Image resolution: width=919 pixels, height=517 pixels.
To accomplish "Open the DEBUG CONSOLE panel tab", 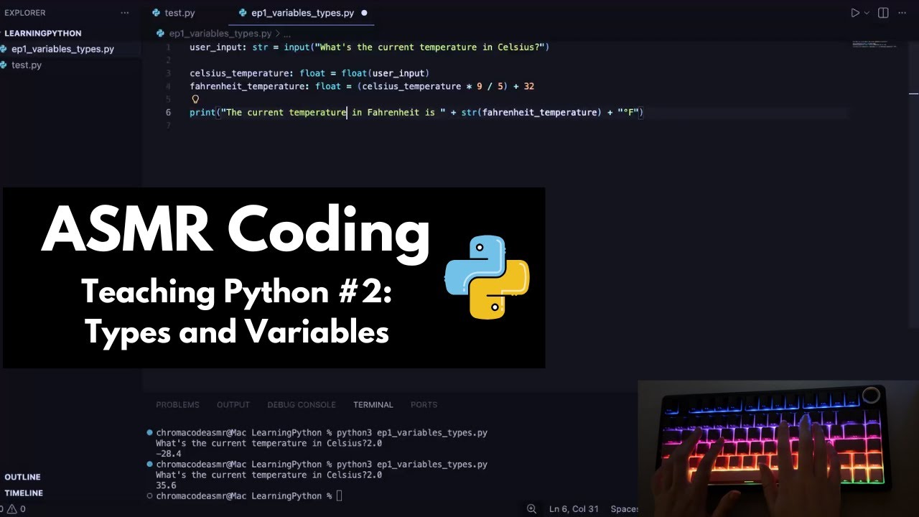I will click(302, 405).
